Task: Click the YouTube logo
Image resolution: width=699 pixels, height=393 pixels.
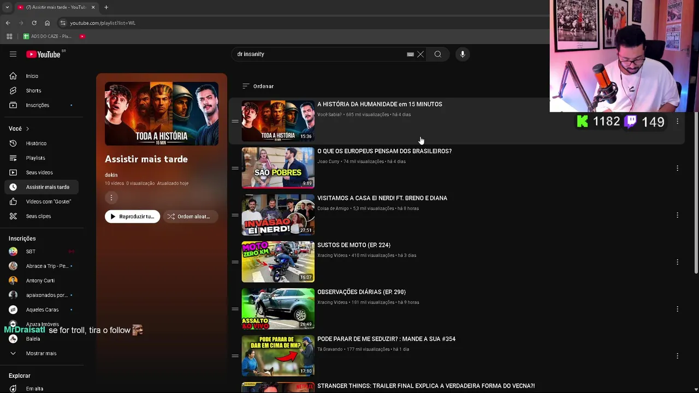Action: (x=44, y=54)
